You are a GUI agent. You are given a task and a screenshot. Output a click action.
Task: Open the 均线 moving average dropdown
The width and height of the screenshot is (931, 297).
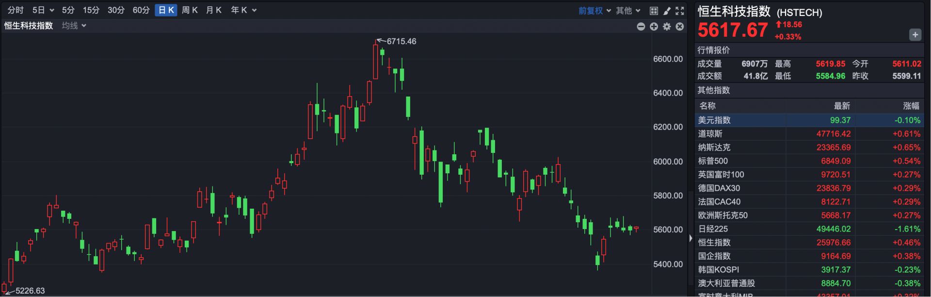74,26
